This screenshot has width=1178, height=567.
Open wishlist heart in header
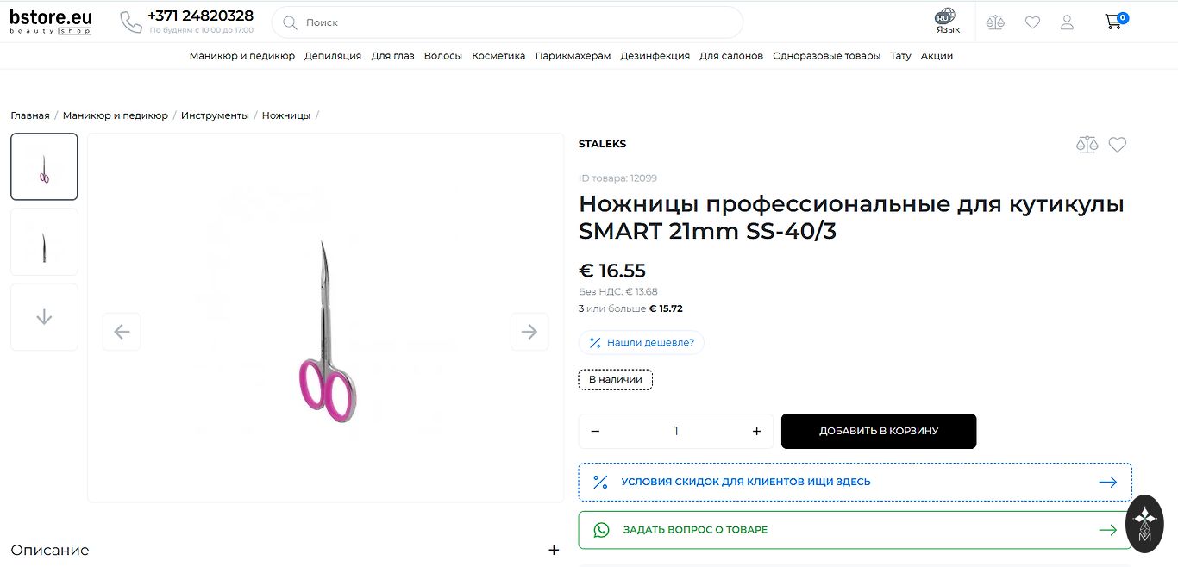(1032, 22)
